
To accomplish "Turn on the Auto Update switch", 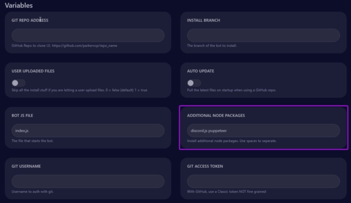I will click(x=194, y=83).
